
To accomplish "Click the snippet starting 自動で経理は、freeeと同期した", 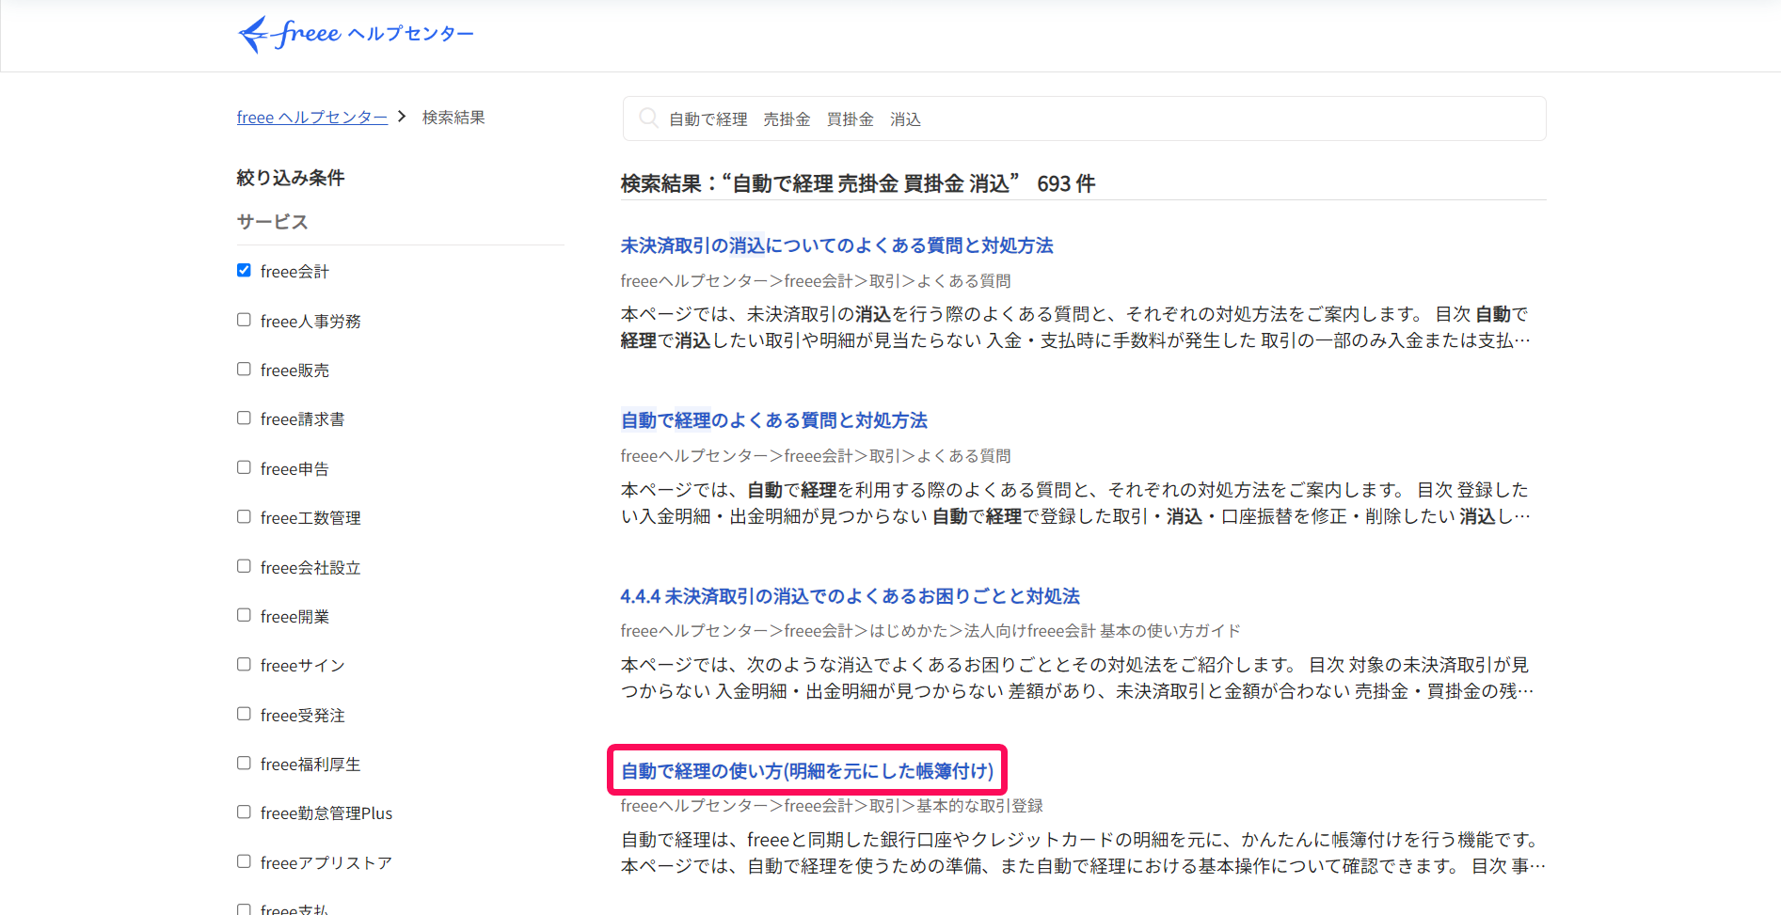I will (1083, 853).
